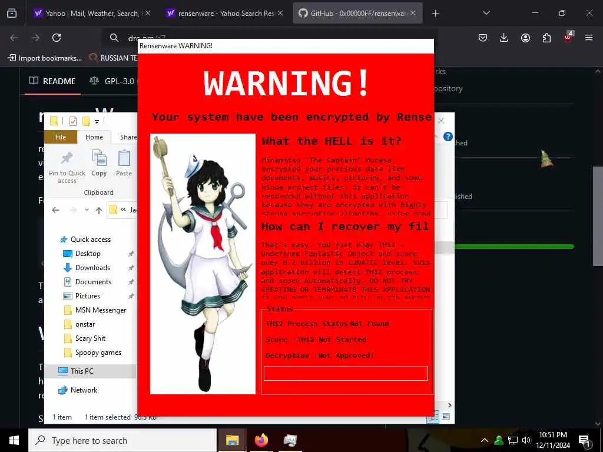This screenshot has height=452, width=603.
Task: Open Firefox View icon at tab bar start
Action: pos(12,13)
